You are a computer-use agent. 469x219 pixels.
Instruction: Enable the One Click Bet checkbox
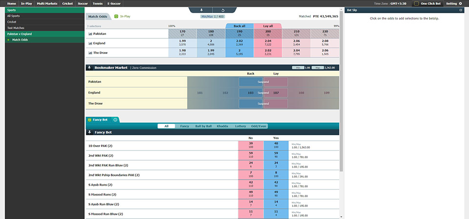(x=416, y=3)
